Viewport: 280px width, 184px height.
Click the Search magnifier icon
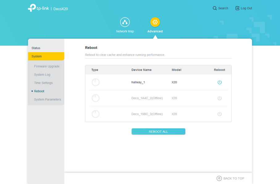(x=215, y=8)
